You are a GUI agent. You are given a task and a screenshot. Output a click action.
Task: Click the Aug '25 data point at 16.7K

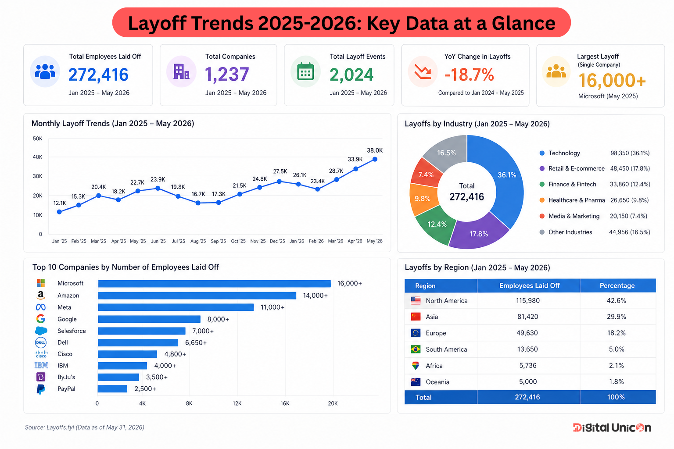pos(198,203)
